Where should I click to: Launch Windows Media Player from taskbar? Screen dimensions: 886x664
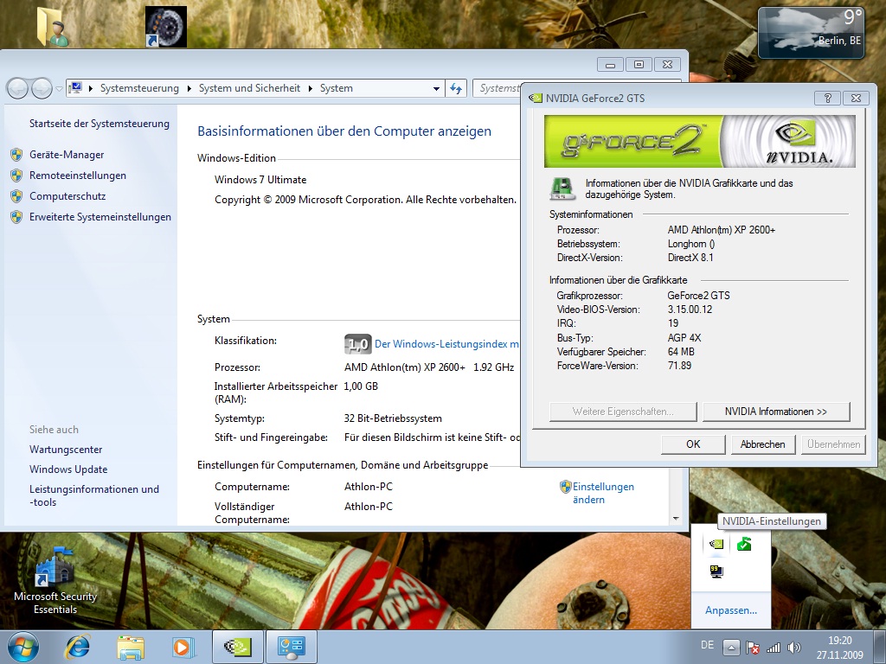click(183, 648)
